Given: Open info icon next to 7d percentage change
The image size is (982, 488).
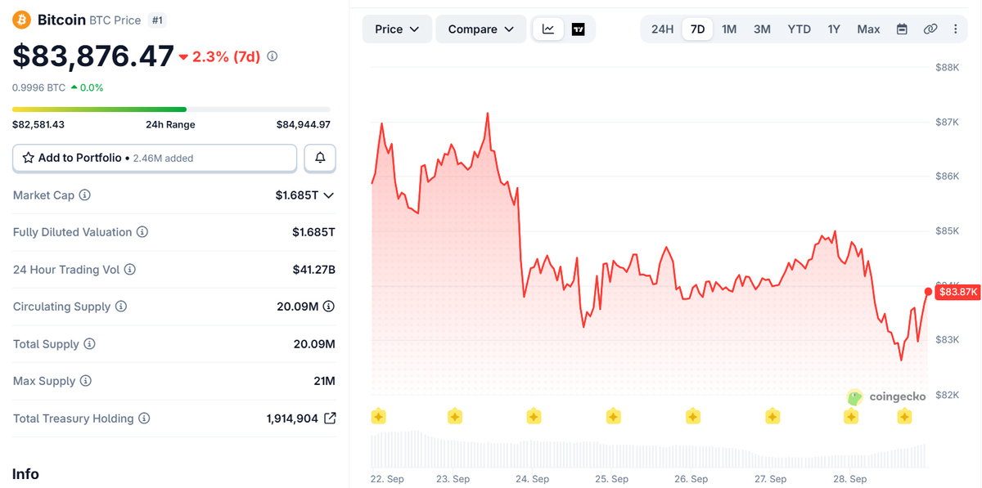Looking at the screenshot, I should click(273, 56).
